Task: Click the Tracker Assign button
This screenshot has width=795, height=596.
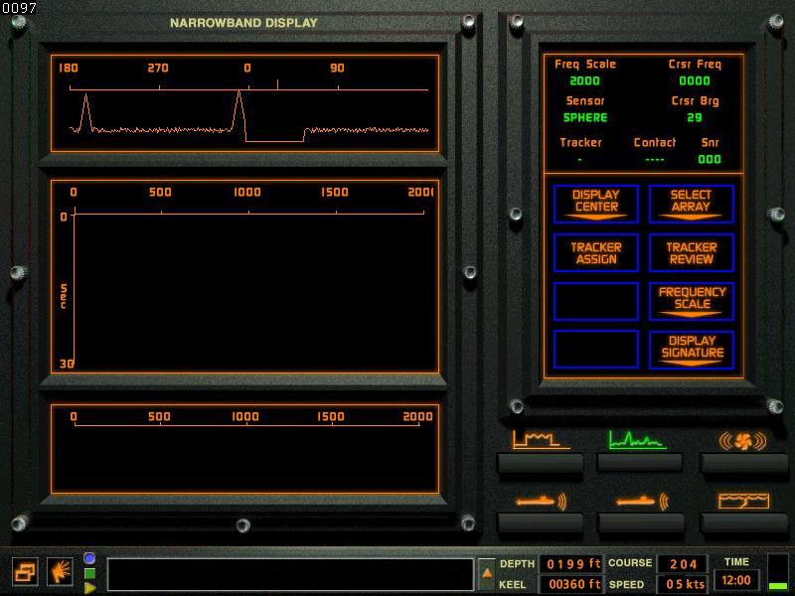Action: coord(595,253)
